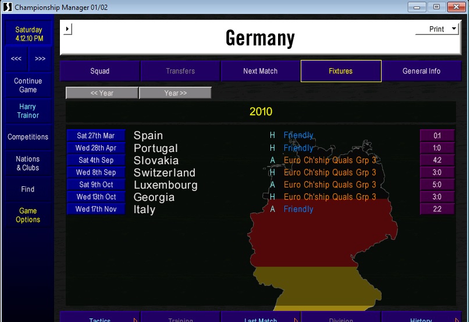
Task: Switch to the Squad tab
Action: (100, 71)
